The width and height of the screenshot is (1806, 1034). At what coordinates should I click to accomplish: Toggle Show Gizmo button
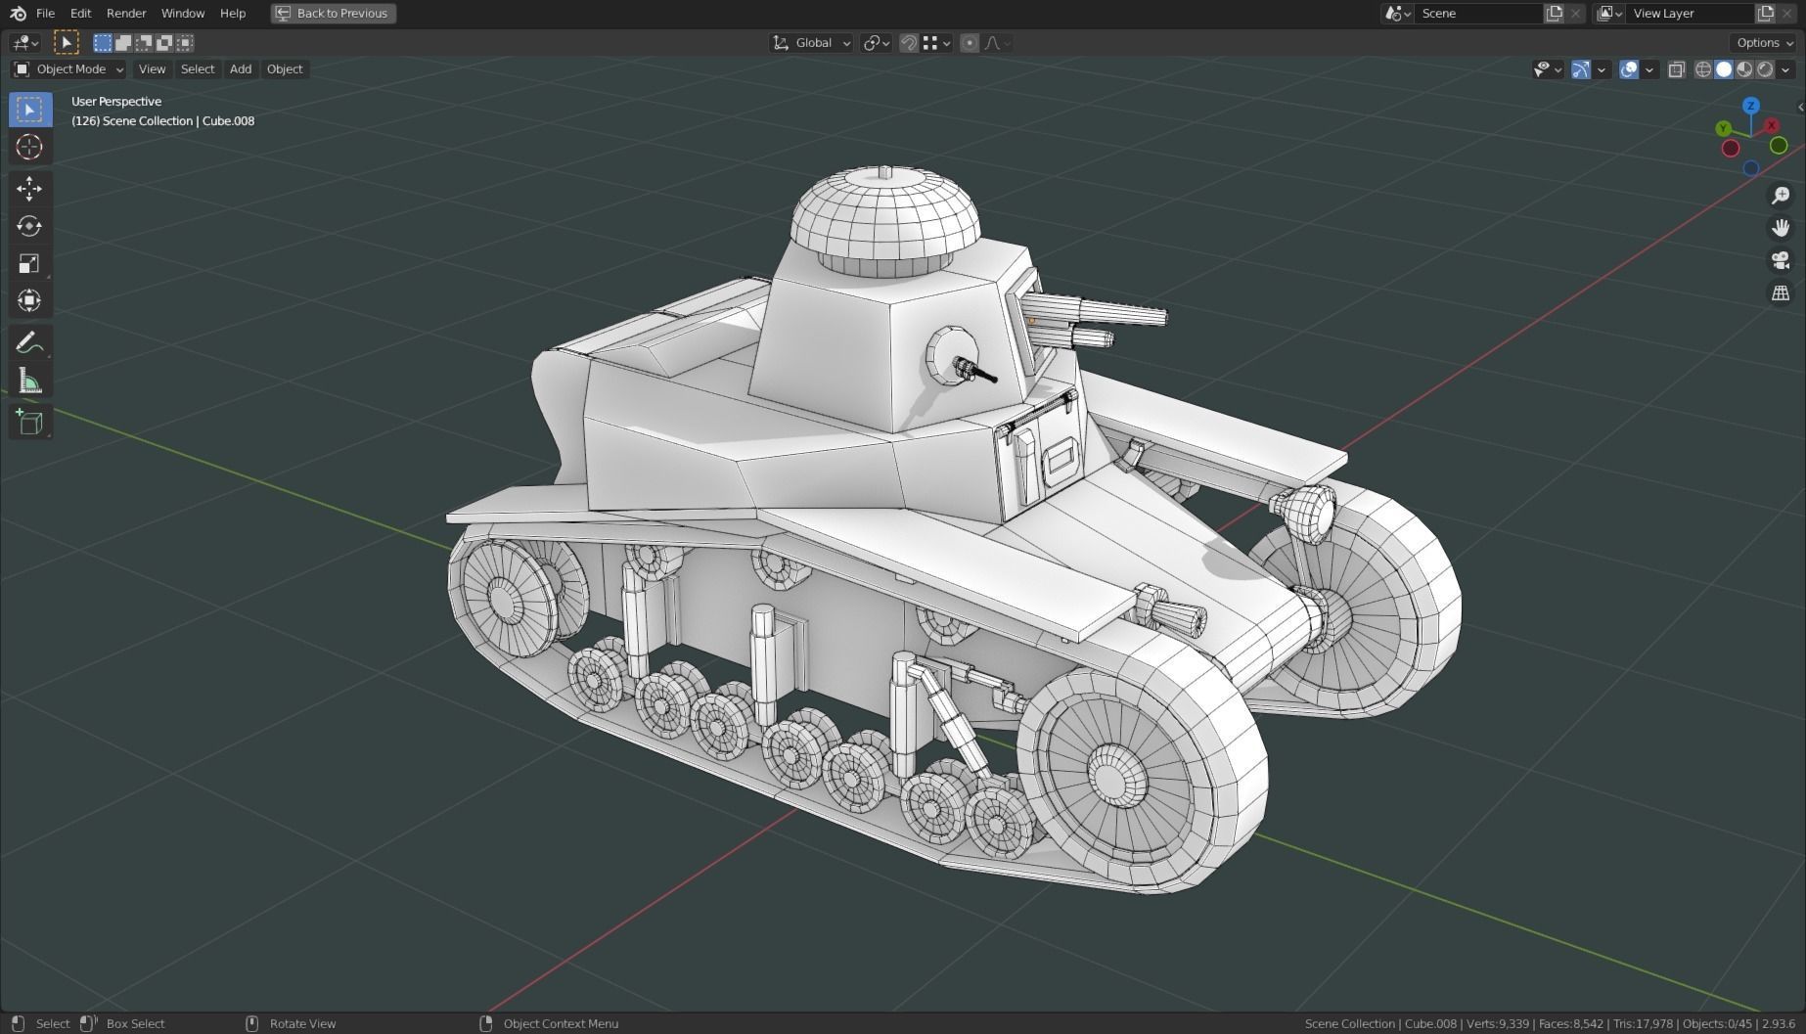click(1580, 69)
